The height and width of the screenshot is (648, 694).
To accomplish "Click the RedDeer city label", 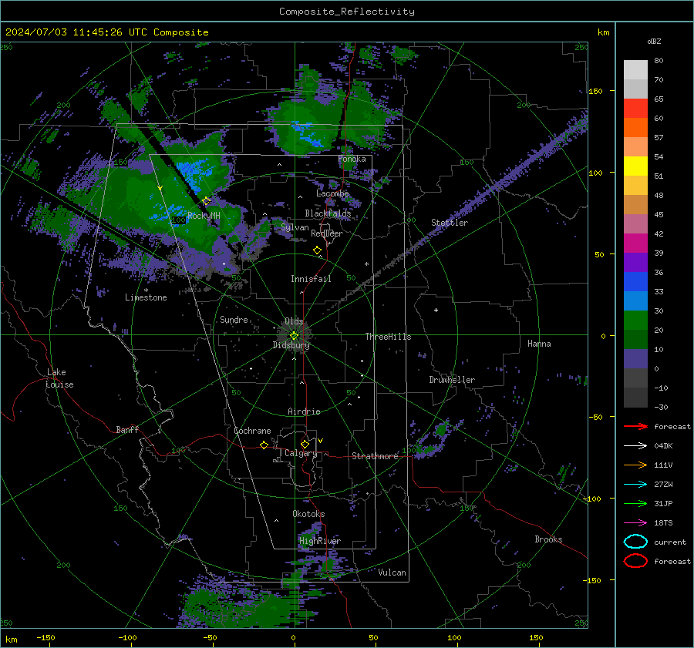I will click(327, 233).
